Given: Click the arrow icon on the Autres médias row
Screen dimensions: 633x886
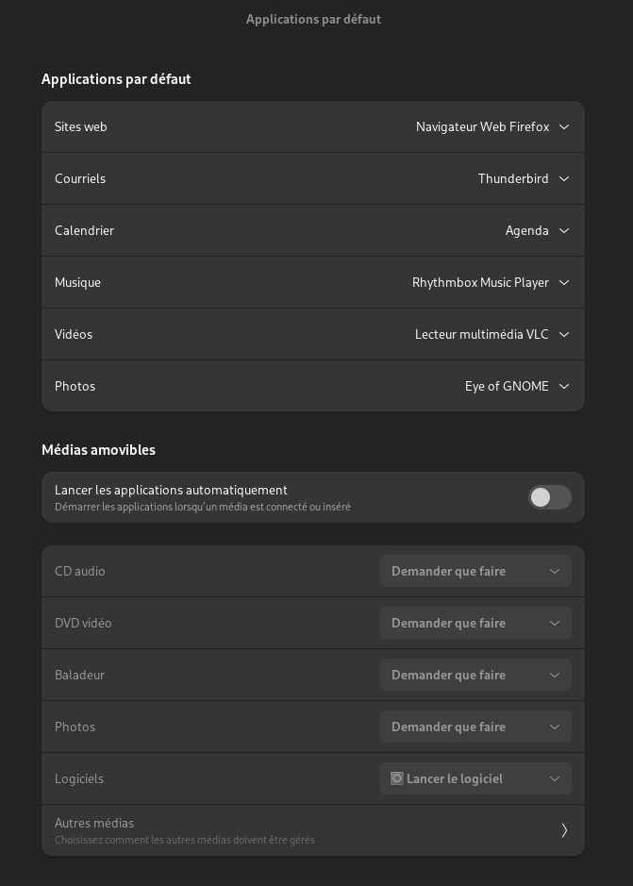Looking at the screenshot, I should [564, 830].
